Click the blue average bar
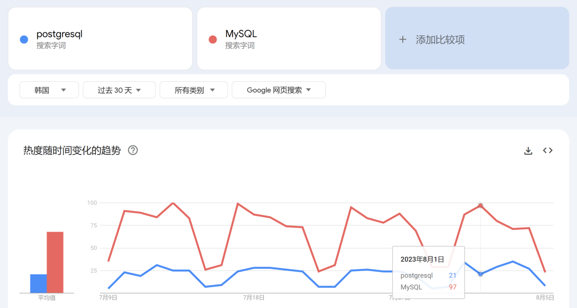This screenshot has height=308, width=577. (x=38, y=284)
